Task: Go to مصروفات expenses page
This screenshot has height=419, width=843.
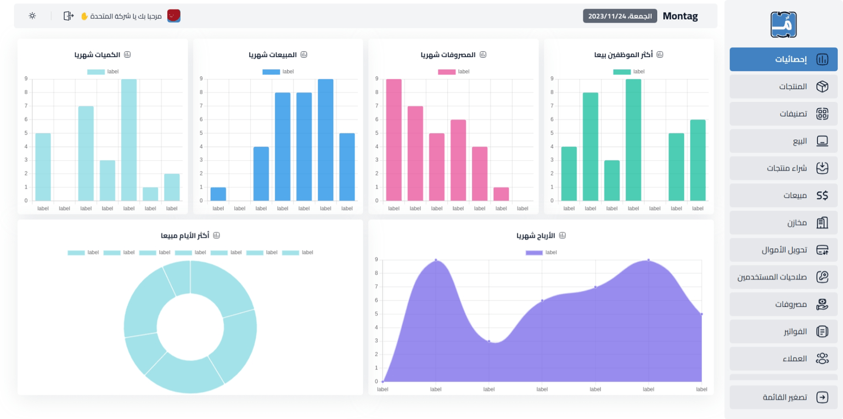Action: point(783,304)
